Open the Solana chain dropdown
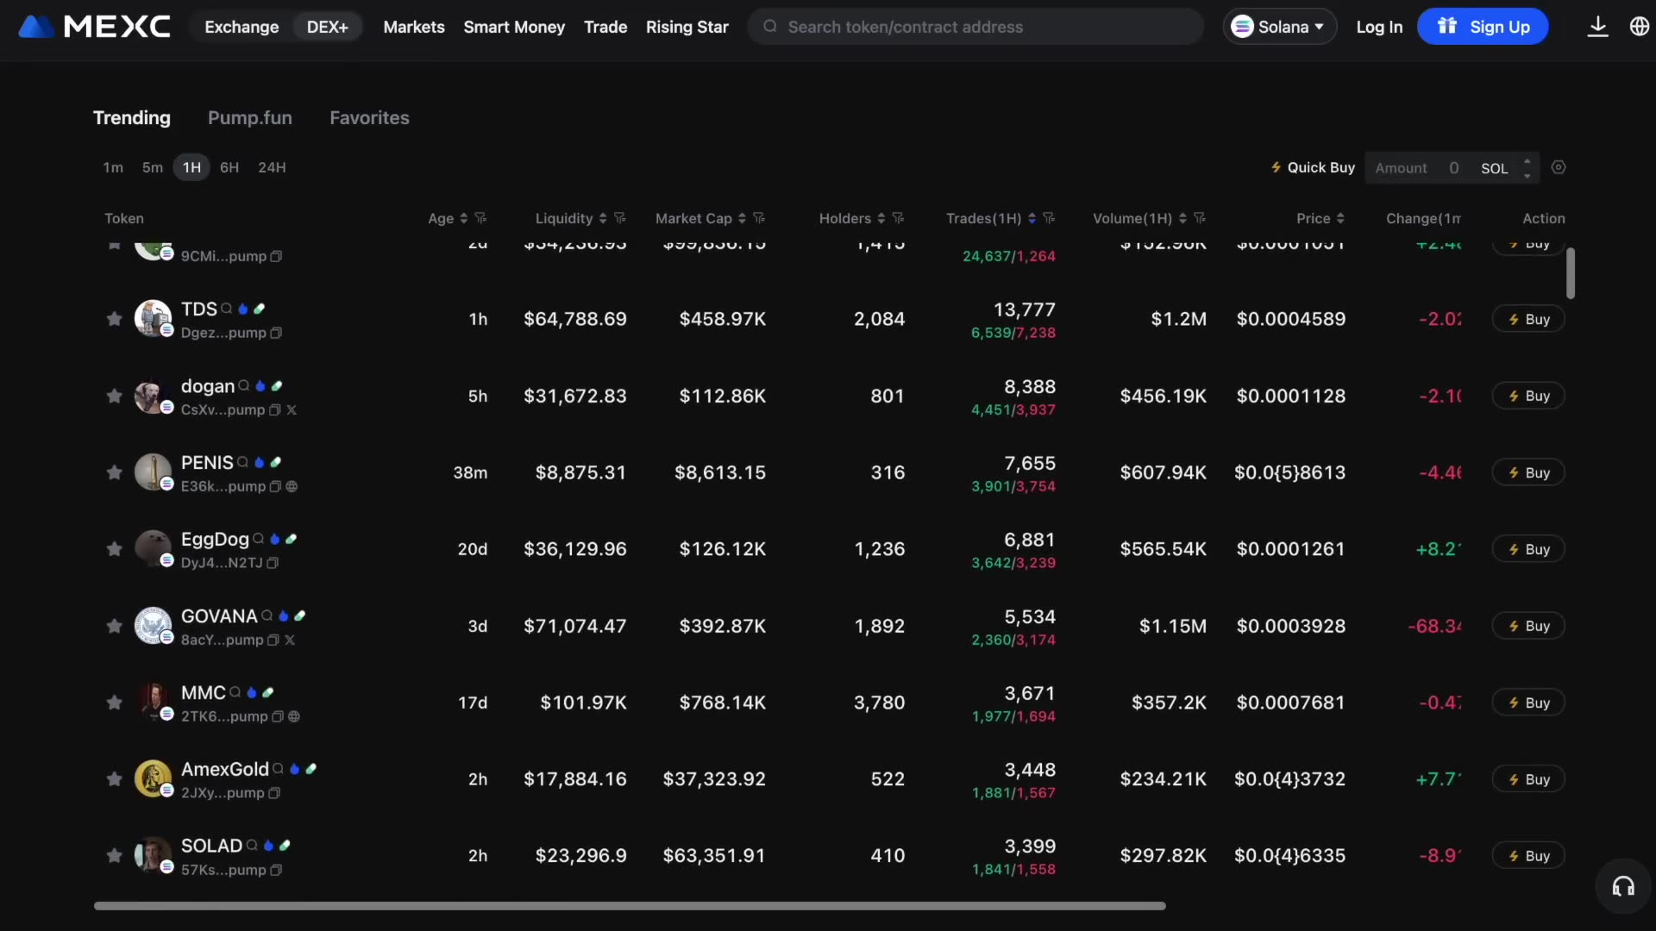Viewport: 1656px width, 931px height. point(1279,27)
